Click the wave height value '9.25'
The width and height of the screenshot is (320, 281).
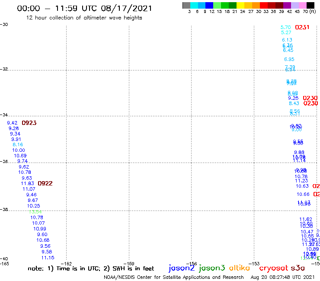pyautogui.click(x=293, y=98)
